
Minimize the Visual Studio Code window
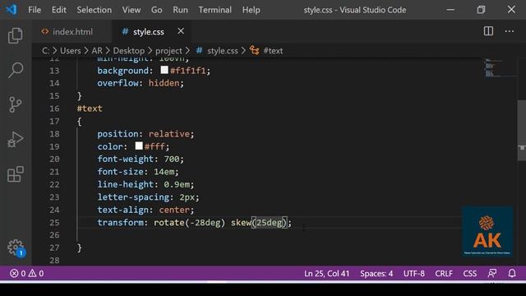(450, 9)
